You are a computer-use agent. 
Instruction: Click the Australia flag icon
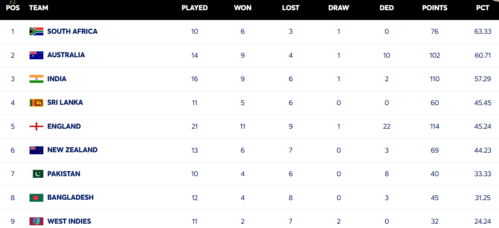point(36,55)
